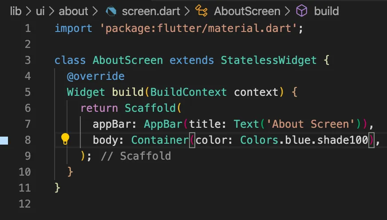Select the "ui" breadcrumb segment
Screen dimensions: 387x220
[40, 11]
